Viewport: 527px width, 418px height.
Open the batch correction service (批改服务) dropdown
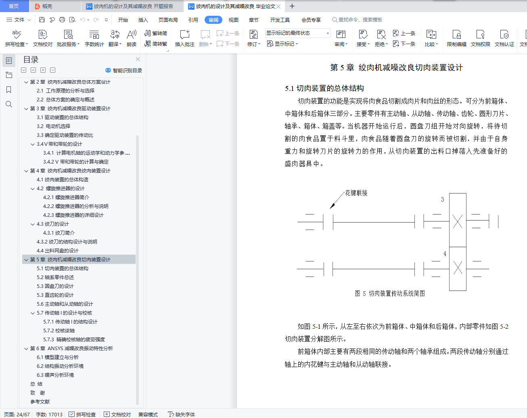[x=68, y=38]
